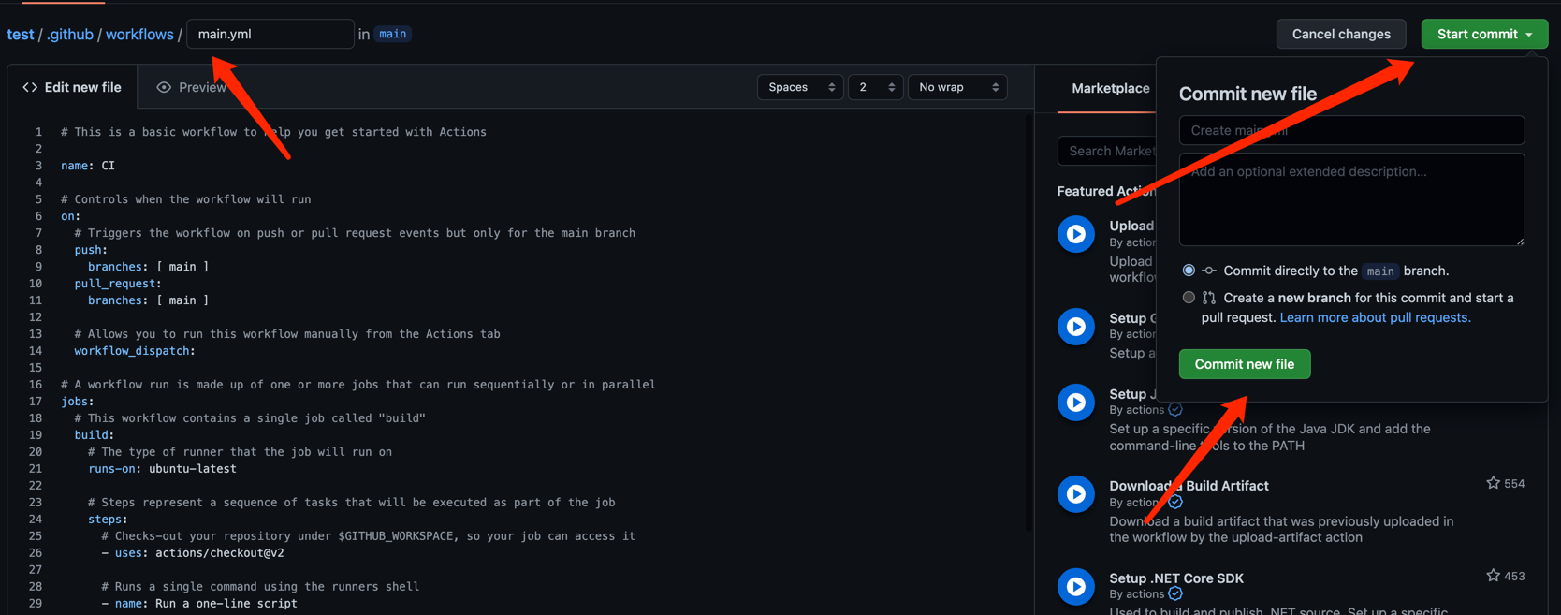Click the Cancel changes button
The image size is (1561, 615).
click(x=1341, y=34)
